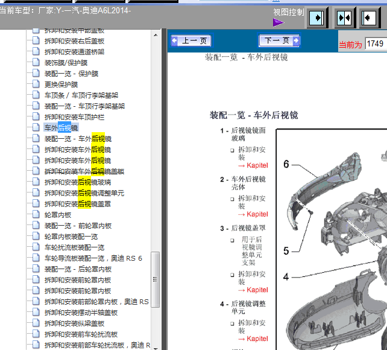Select tree item 拆卸和安装前部轮罩内板，奥迪 RS
This screenshot has width=387, height=350.
click(x=96, y=302)
